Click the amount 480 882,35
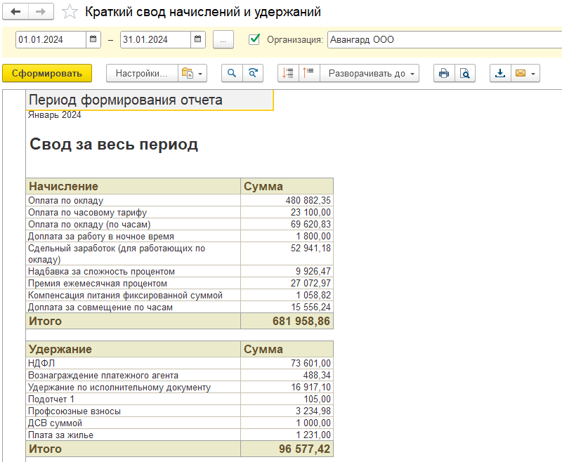This screenshot has width=562, height=462. 308,200
